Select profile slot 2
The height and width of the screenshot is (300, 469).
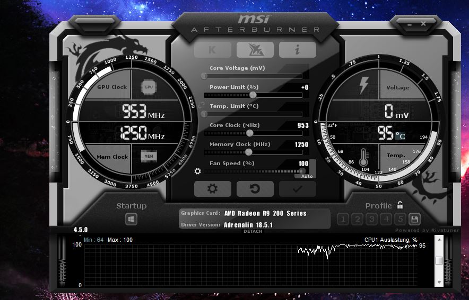tap(358, 220)
